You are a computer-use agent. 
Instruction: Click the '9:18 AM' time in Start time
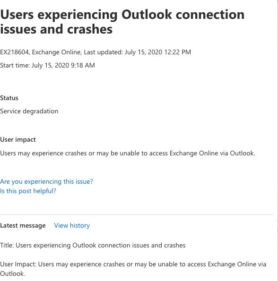point(83,66)
